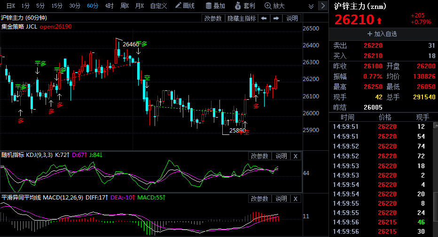Shift chart left with the left arrow

tap(264, 18)
